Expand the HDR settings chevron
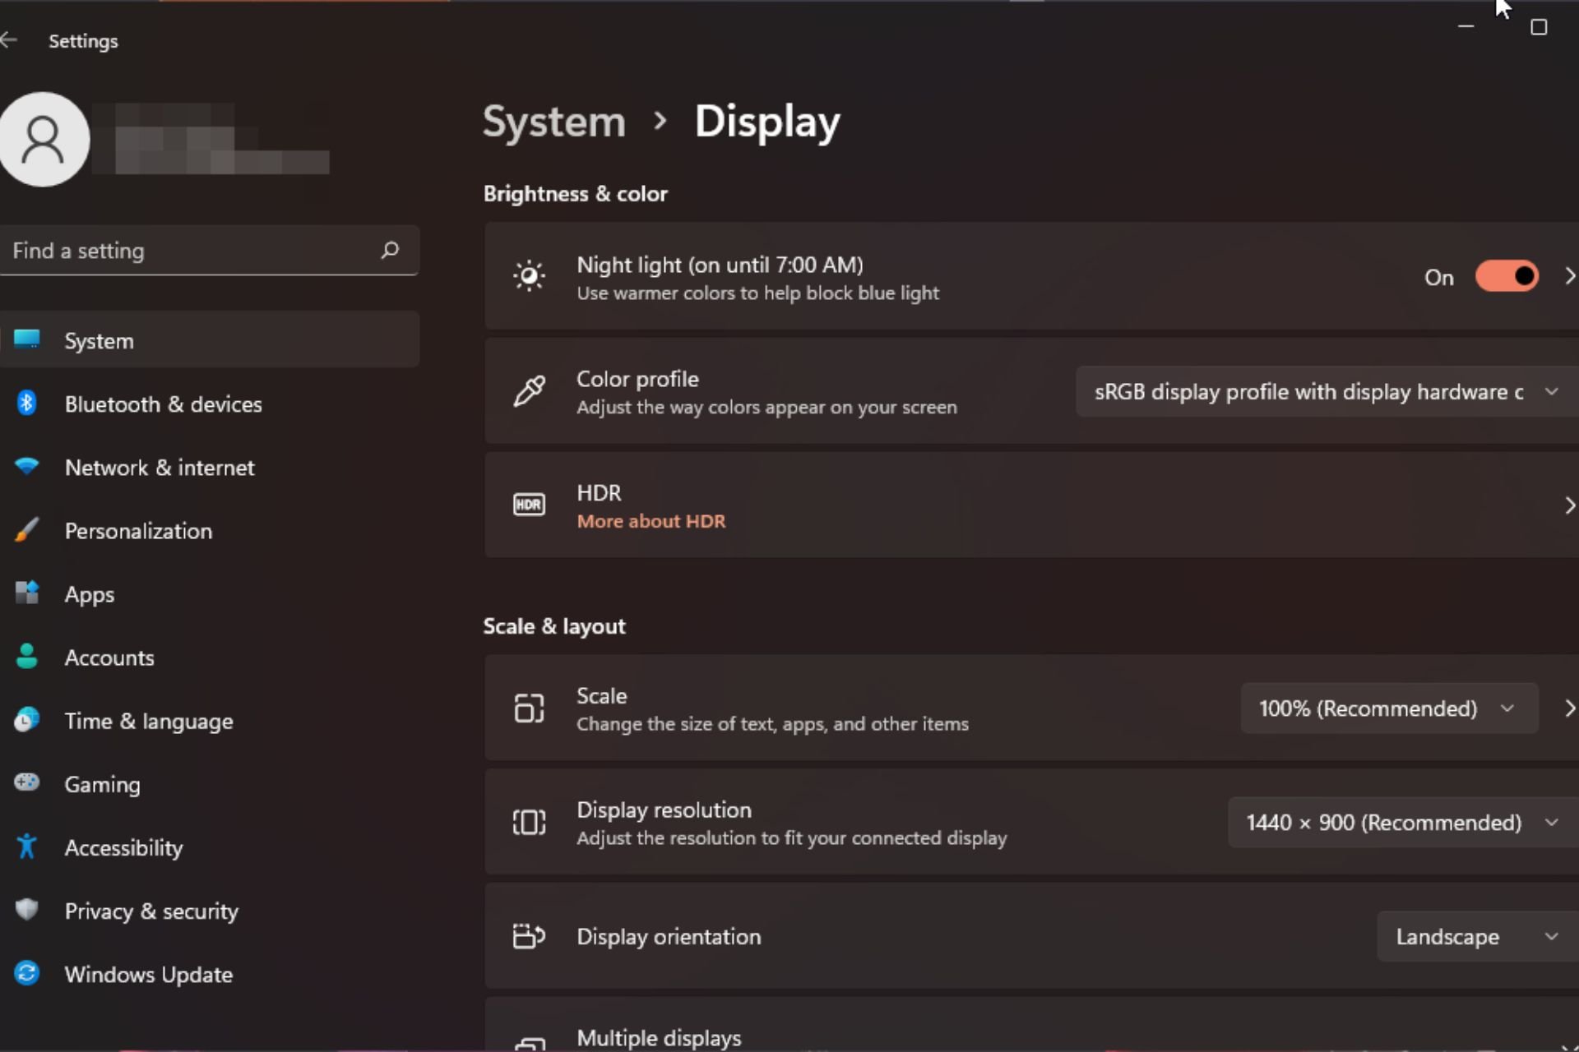Image resolution: width=1579 pixels, height=1052 pixels. tap(1570, 505)
